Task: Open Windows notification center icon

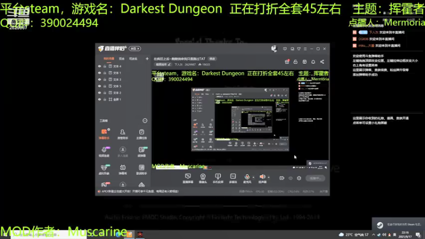Action: (x=418, y=234)
